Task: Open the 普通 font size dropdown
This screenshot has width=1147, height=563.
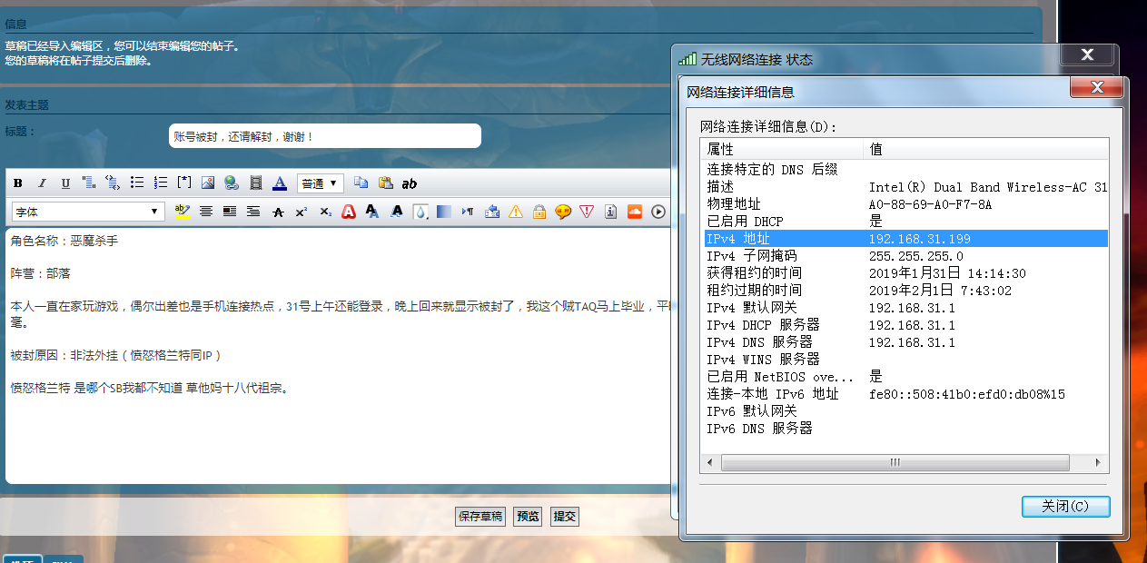Action: point(320,183)
